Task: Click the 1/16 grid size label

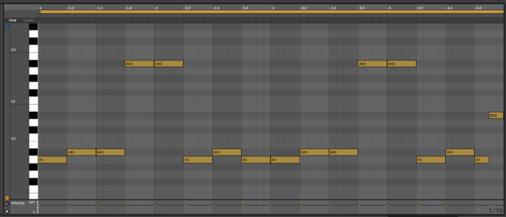Action: point(495,210)
